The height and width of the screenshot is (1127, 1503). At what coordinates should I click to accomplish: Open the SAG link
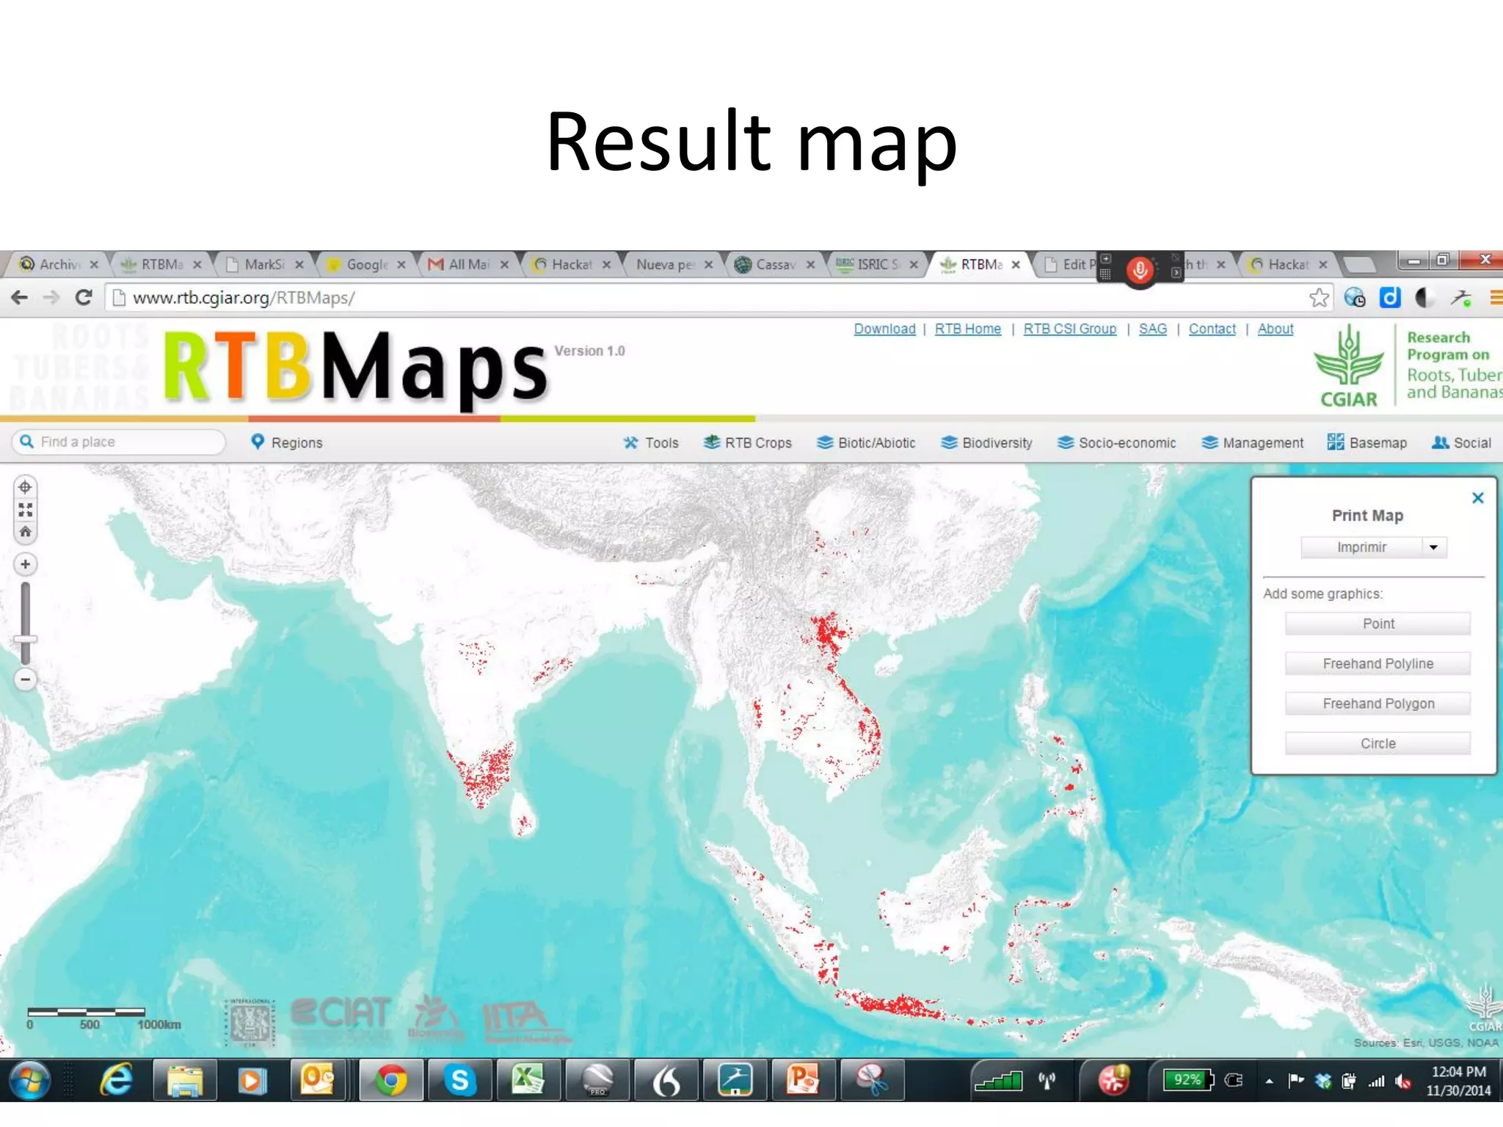tap(1152, 329)
